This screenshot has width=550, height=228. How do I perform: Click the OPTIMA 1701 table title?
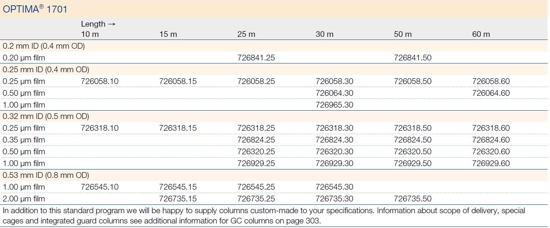pos(35,9)
